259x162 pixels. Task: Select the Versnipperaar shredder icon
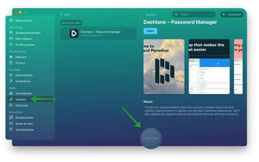(11, 129)
